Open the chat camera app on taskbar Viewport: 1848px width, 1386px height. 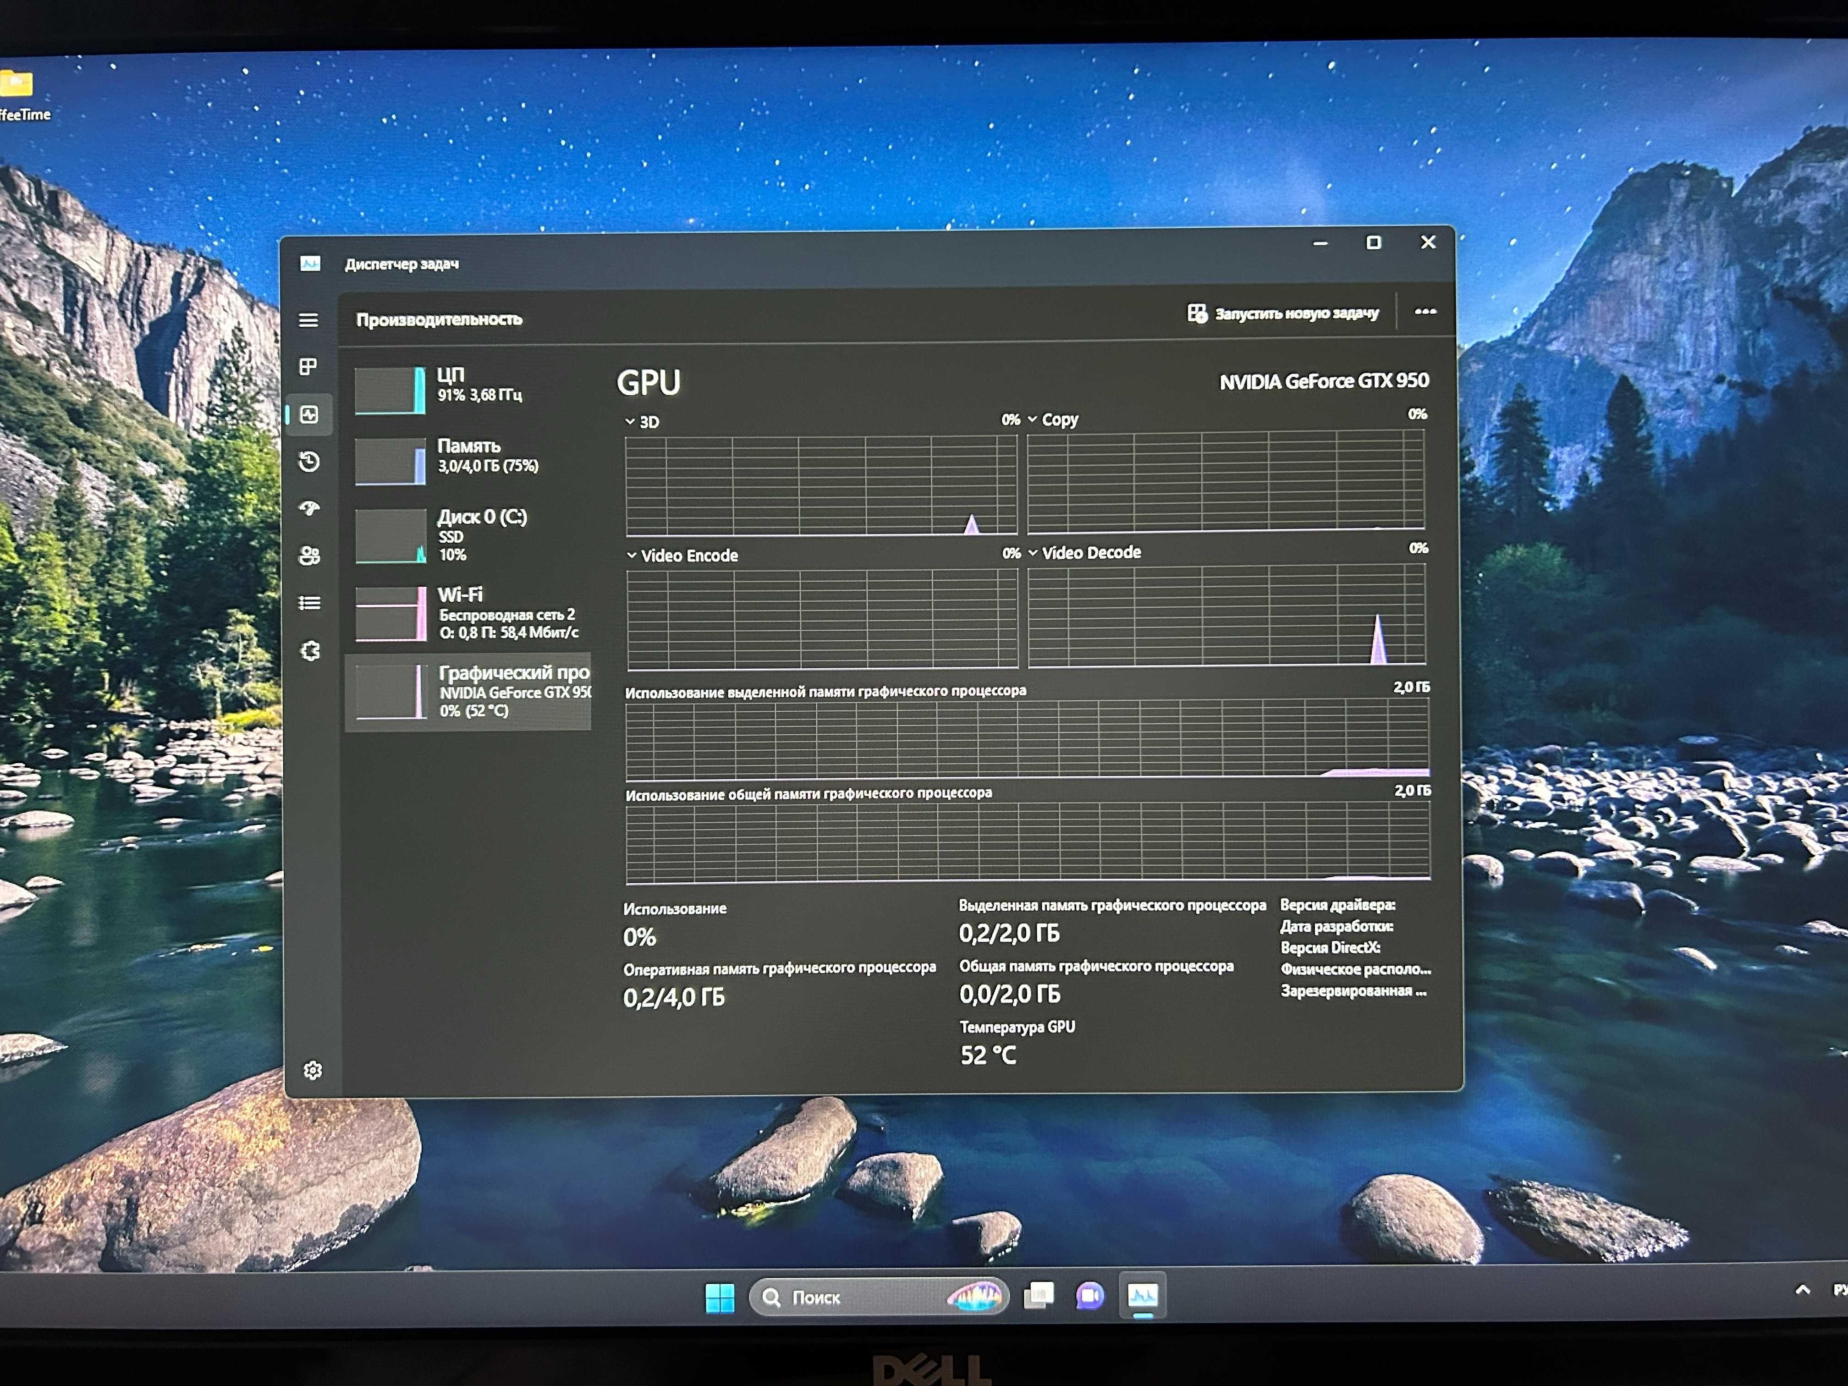(x=1089, y=1296)
